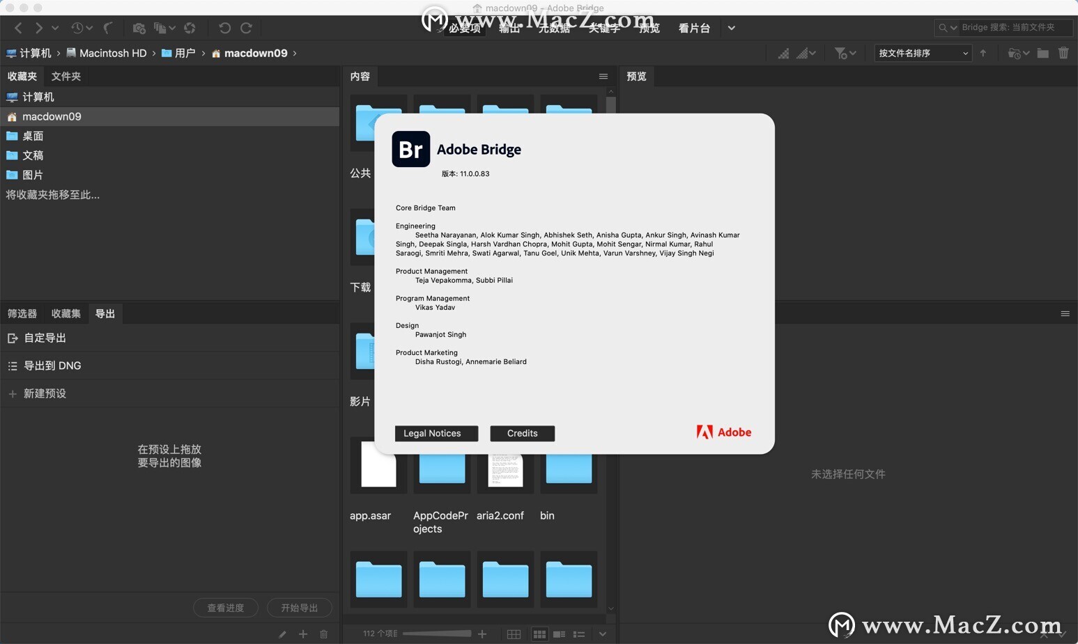Viewport: 1078px width, 644px height.
Task: Open the recent folders clock dropdown
Action: tap(1018, 53)
